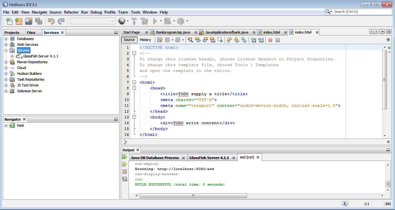The width and height of the screenshot is (395, 210).
Task: Switch to the BankprogramJsp.java tab
Action: [173, 32]
